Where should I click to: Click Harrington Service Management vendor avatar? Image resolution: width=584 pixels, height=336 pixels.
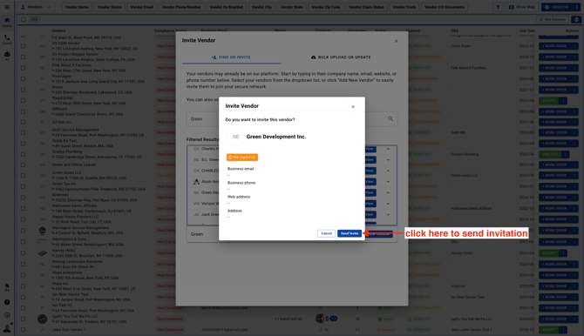pyautogui.click(x=42, y=231)
